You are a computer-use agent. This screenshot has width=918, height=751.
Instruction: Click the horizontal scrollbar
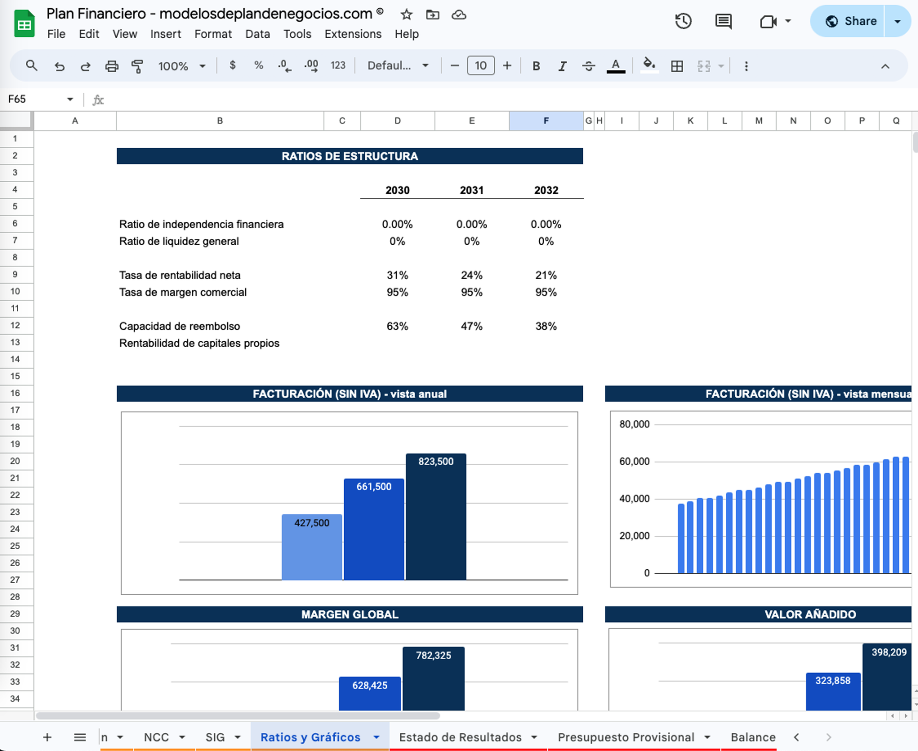pos(237,715)
